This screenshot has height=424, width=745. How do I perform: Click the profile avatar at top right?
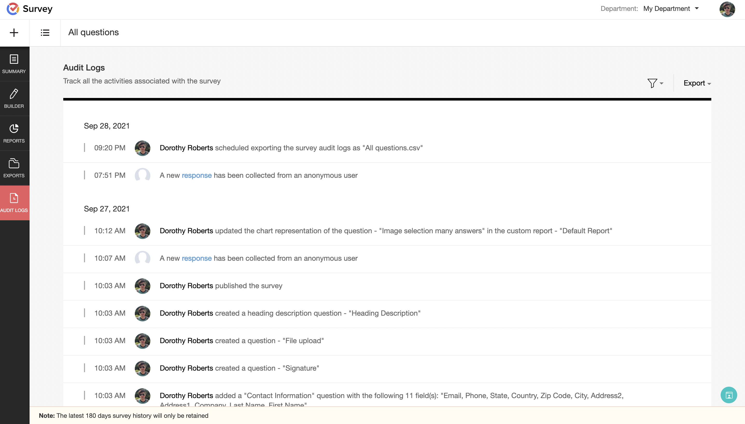(727, 9)
